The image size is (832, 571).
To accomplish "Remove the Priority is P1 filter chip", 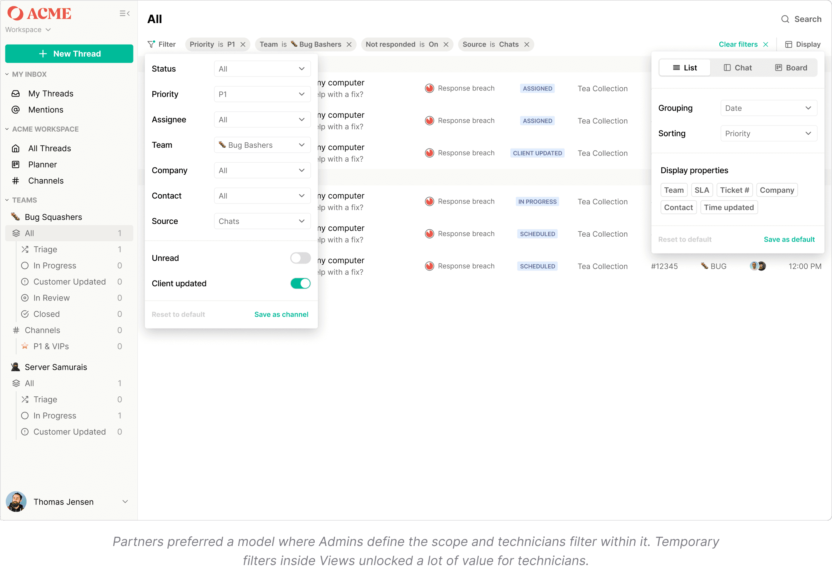I will tap(243, 45).
